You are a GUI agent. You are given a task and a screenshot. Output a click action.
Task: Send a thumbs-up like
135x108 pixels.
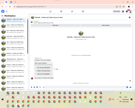coord(130,87)
